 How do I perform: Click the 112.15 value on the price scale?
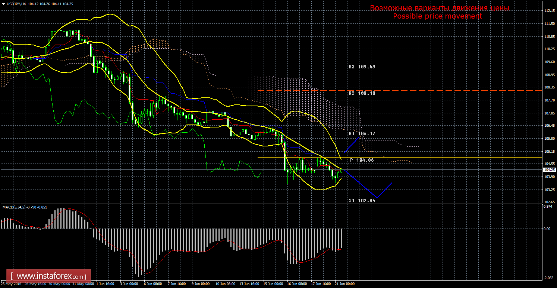549,11
